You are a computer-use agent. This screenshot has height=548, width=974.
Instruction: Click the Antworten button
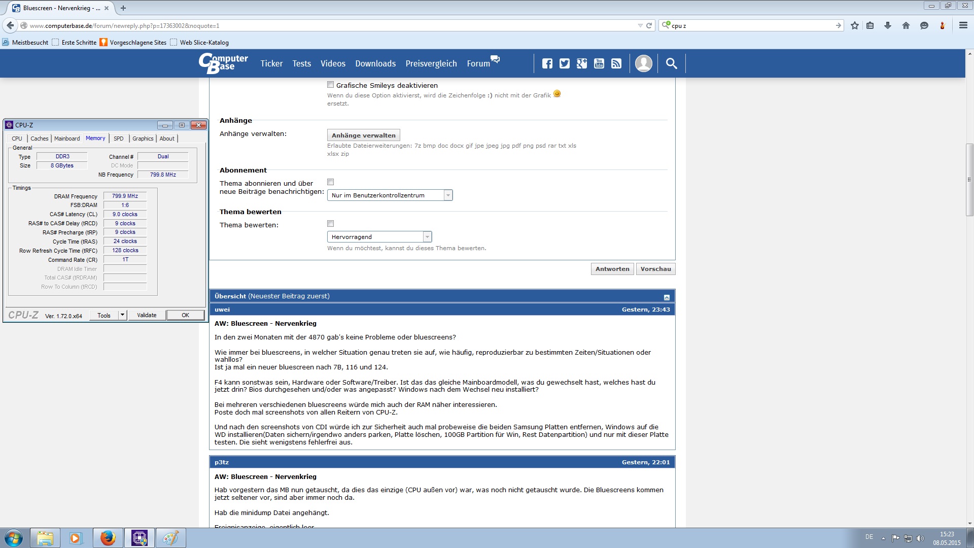pos(612,269)
